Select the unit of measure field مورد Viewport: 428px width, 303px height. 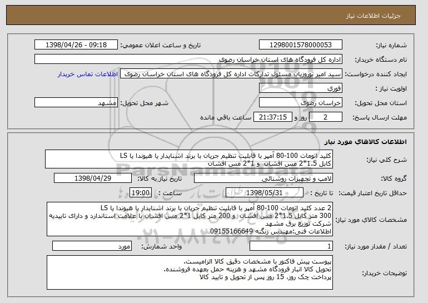[92, 246]
